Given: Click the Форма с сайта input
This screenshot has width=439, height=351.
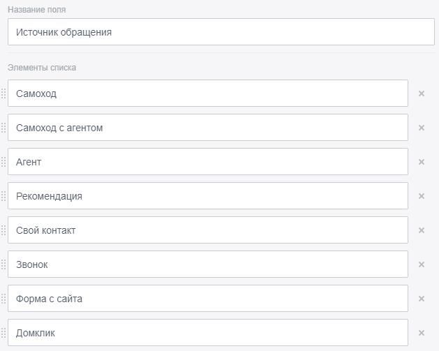Looking at the screenshot, I should click(208, 299).
